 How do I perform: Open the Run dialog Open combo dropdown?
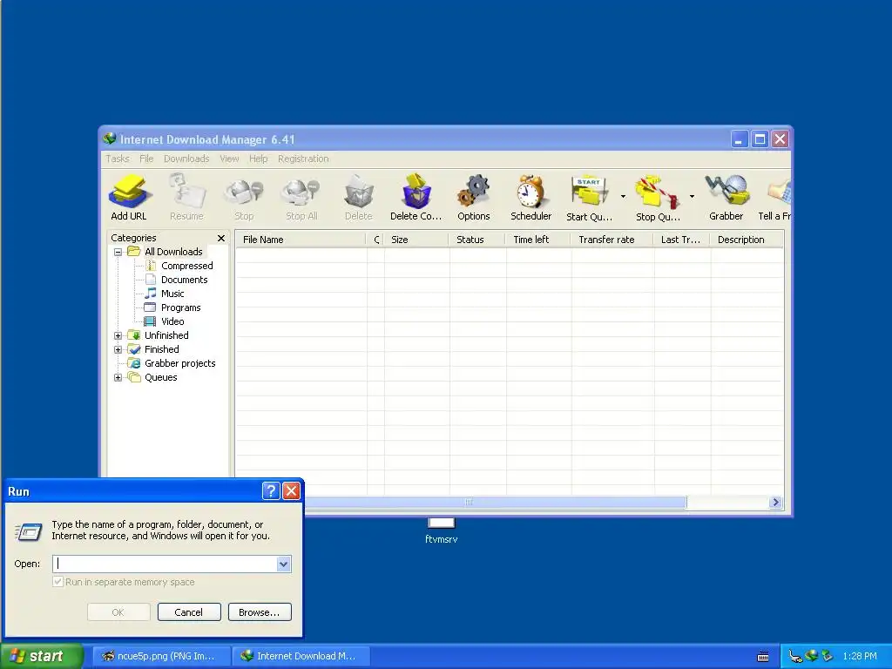(x=284, y=564)
